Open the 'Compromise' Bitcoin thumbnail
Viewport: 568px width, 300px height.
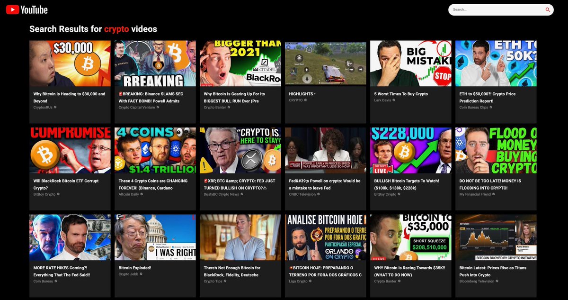70,150
